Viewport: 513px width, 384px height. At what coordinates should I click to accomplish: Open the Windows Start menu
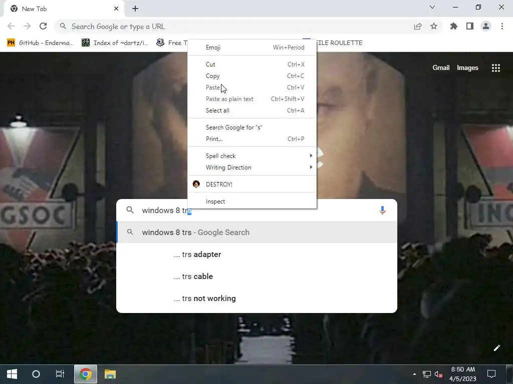pos(12,374)
